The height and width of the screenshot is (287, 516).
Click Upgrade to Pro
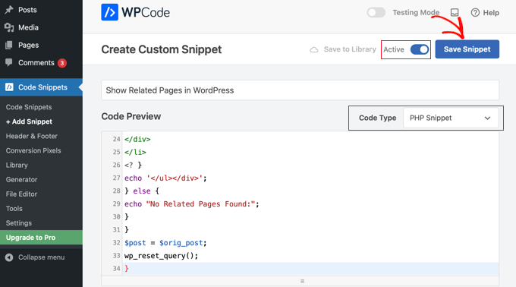[41, 238]
